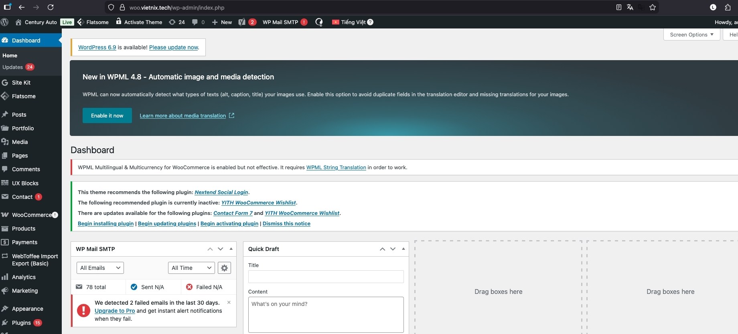Click the browser address bar URL
The width and height of the screenshot is (738, 334).
pos(177,8)
